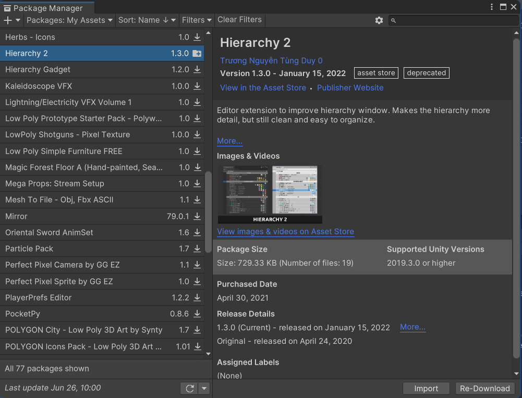Image resolution: width=522 pixels, height=398 pixels.
Task: Click 'Last update Jun 26, 10:00' text
Action: [53, 388]
